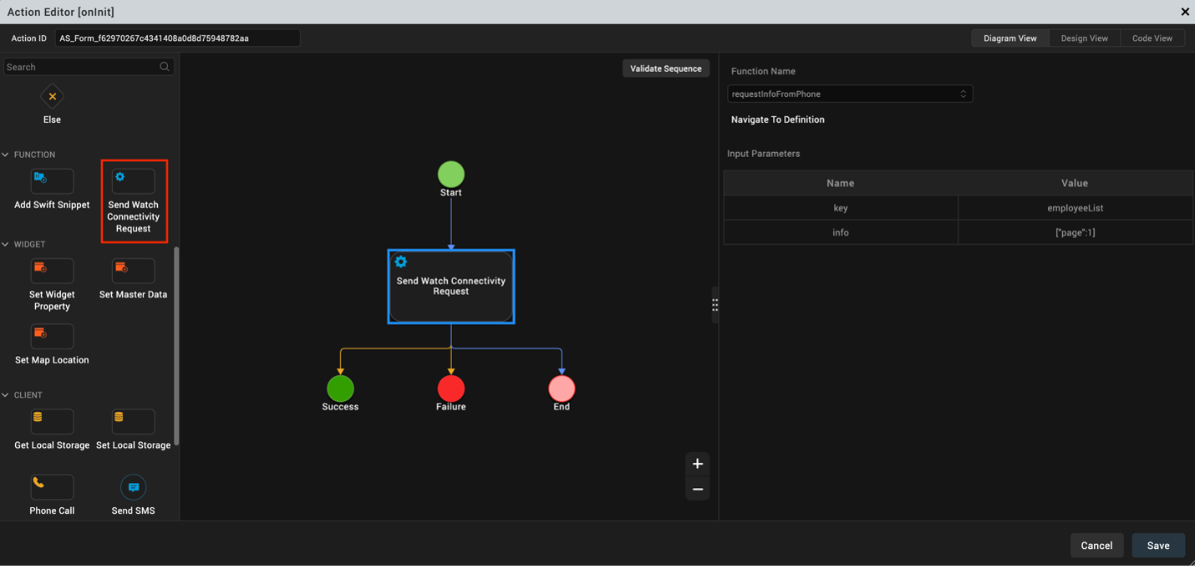The width and height of the screenshot is (1195, 569).
Task: Collapse the CLIENT section
Action: (x=6, y=394)
